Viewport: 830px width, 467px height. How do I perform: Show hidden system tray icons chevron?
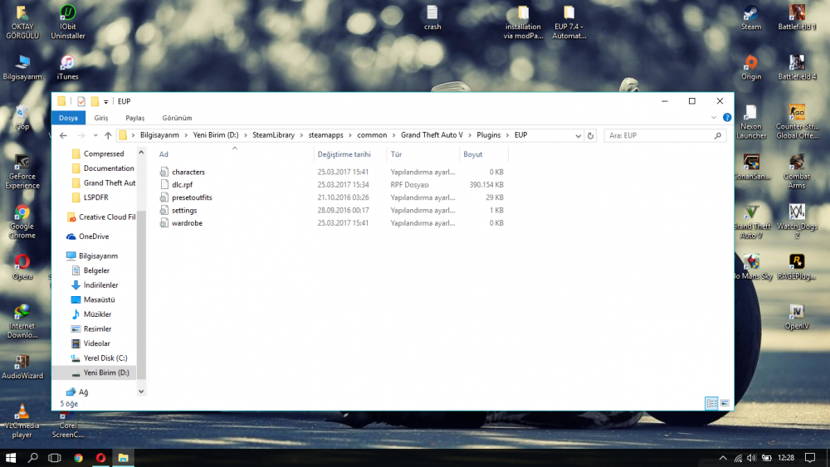(x=723, y=458)
